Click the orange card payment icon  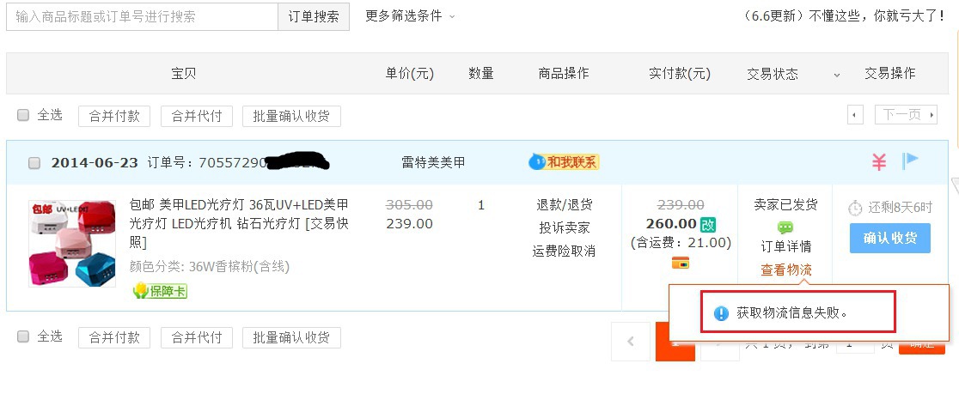680,263
